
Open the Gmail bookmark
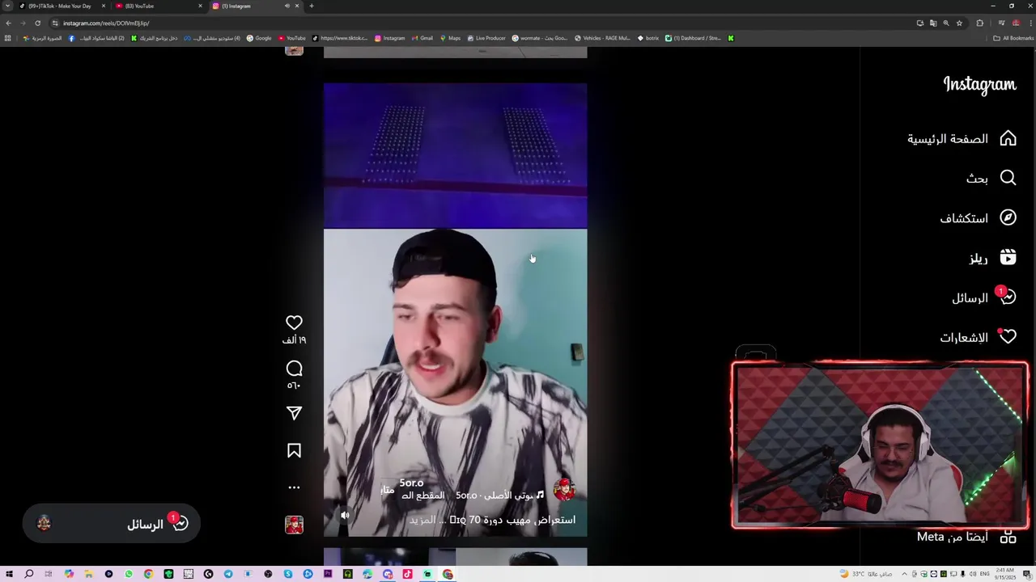click(422, 38)
